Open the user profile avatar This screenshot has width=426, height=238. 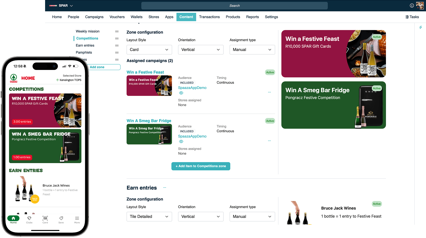coord(420,6)
